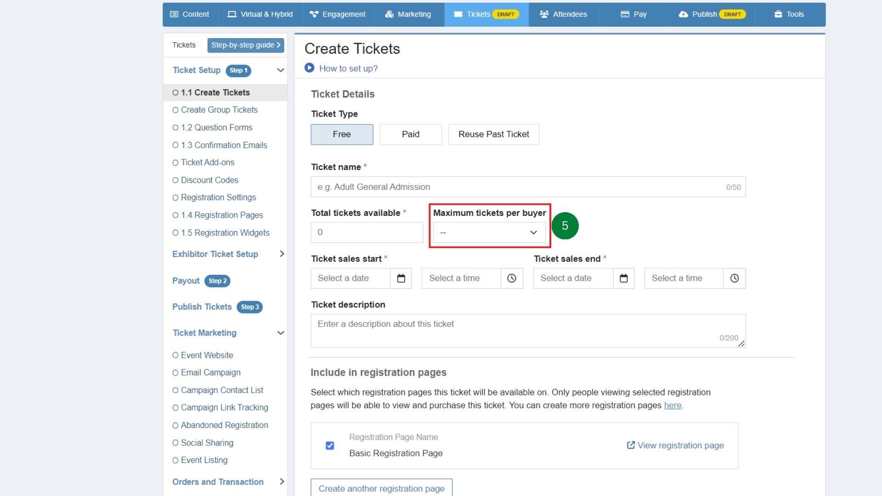Open the Virtual & Hybrid tab

260,14
